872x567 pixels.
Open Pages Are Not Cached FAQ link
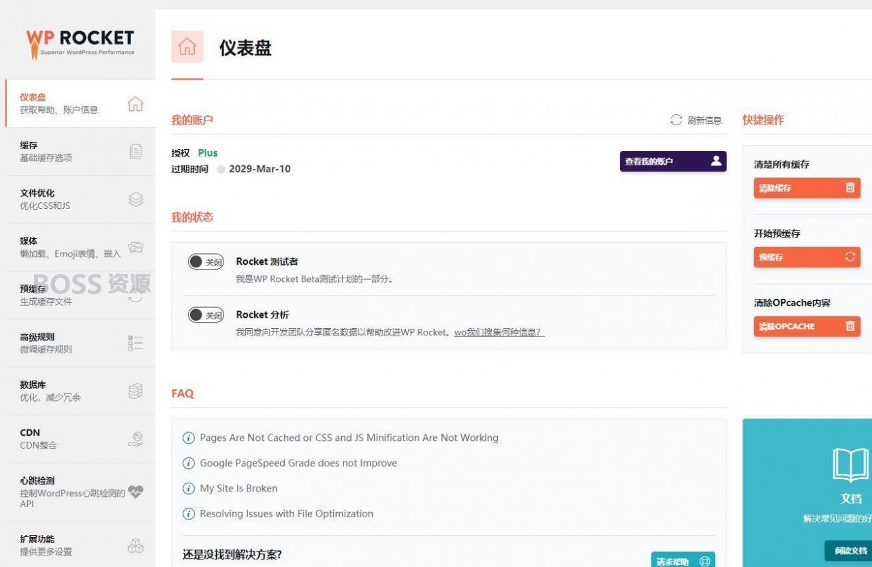coord(349,438)
